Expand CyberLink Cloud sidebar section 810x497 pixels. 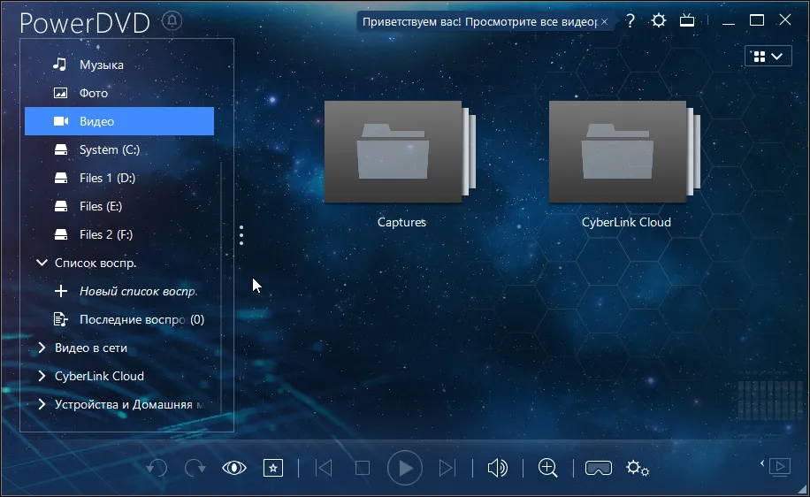(x=42, y=376)
